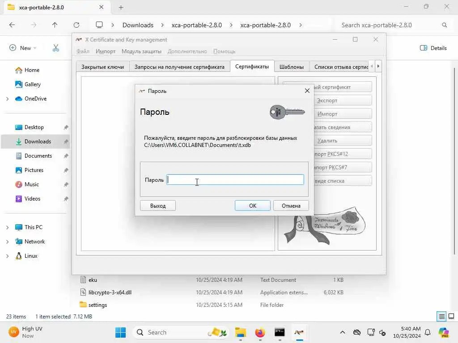458x343 pixels.
Task: Toggle the Details pane button
Action: (433, 48)
